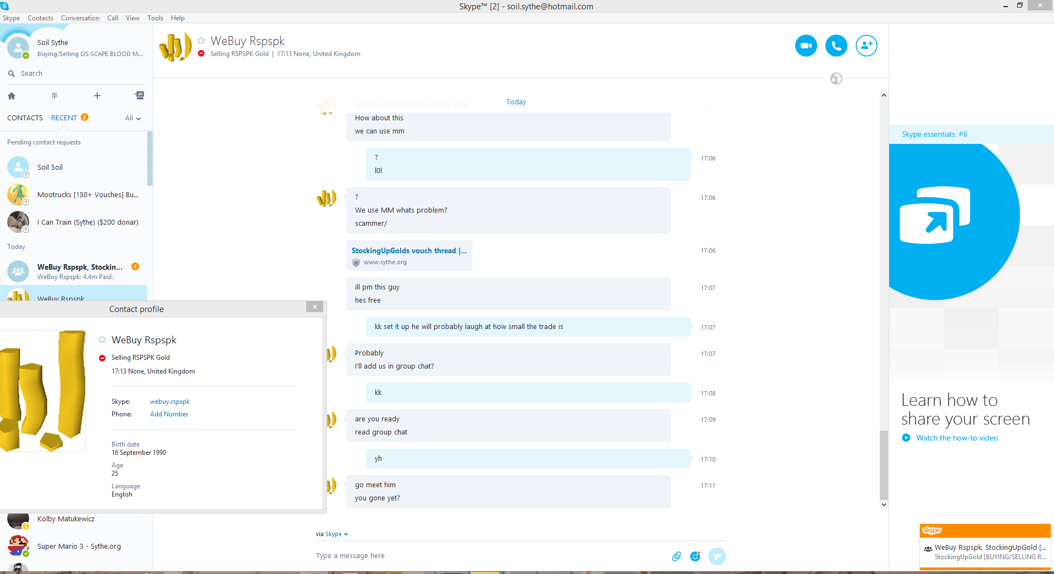Open the Skype bots icon in sidebar
The height and width of the screenshot is (574, 1054).
[140, 96]
